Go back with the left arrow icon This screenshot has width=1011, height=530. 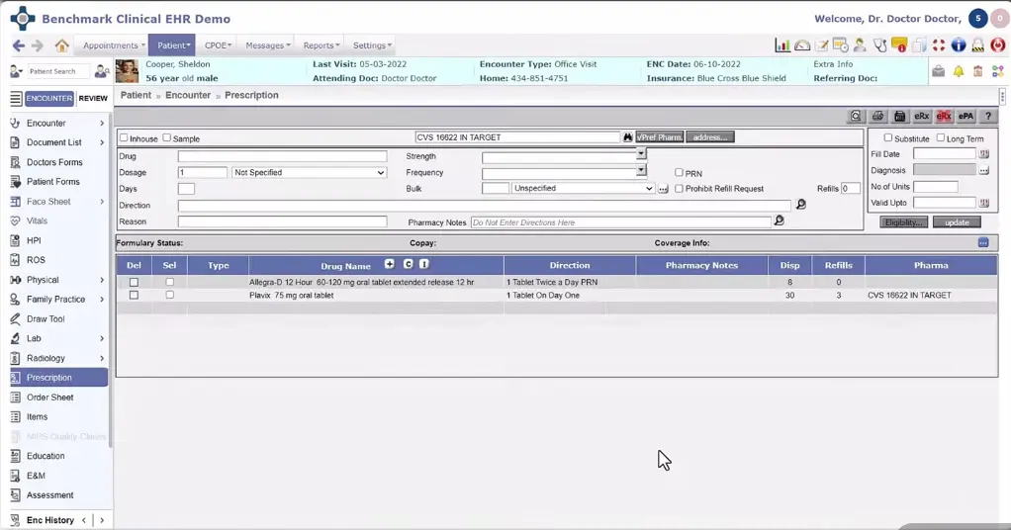19,45
